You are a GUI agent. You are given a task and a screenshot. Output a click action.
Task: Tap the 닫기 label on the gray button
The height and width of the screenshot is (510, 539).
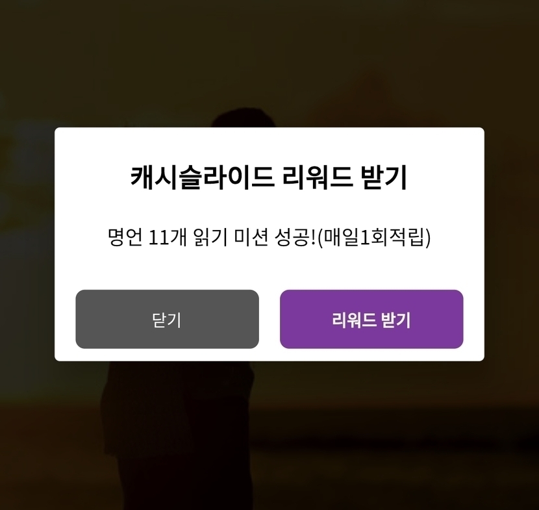pyautogui.click(x=167, y=320)
